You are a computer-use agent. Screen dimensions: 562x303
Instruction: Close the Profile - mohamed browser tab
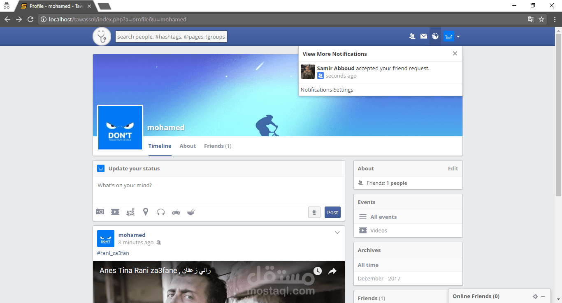[x=89, y=6]
